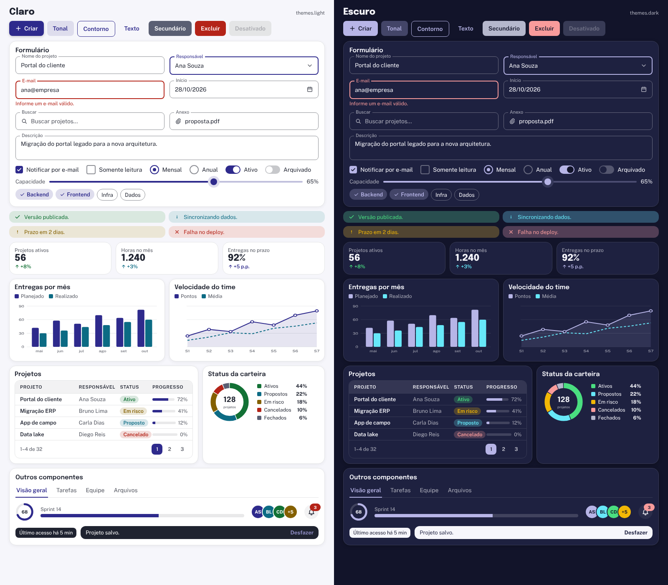Click the search magnifier icon in dark Buscar field

point(358,121)
